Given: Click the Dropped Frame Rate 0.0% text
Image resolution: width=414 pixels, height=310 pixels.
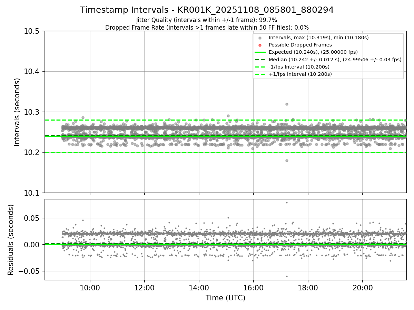Looking at the screenshot, I should click(x=207, y=27).
